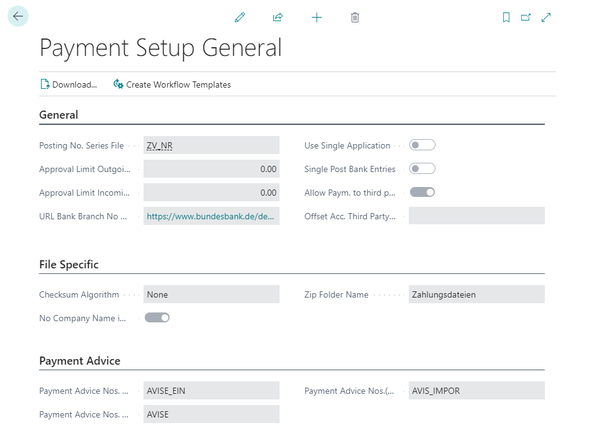Screen dimensions: 592x428
Task: Delete the record using the trash icon
Action: pos(355,17)
